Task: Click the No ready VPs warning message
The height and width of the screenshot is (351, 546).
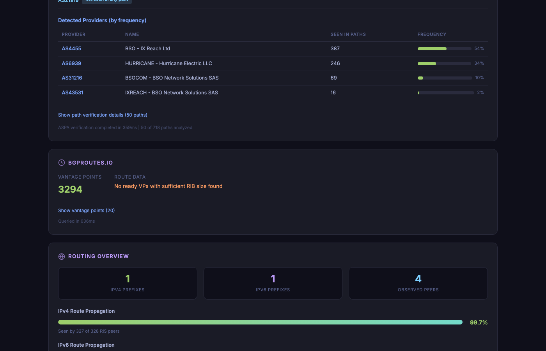Action: (168, 186)
